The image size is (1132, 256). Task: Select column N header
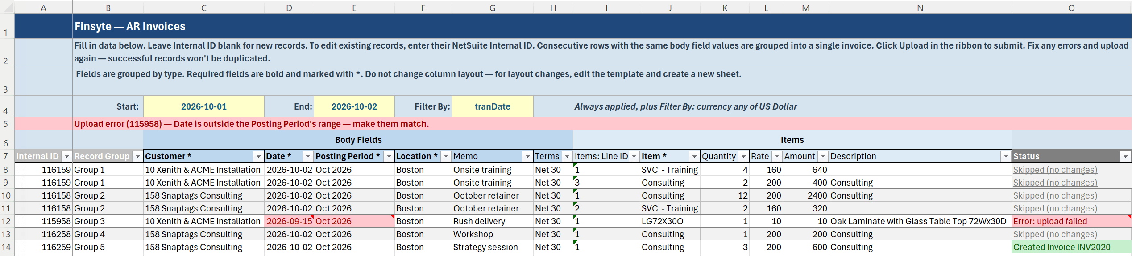(920, 8)
